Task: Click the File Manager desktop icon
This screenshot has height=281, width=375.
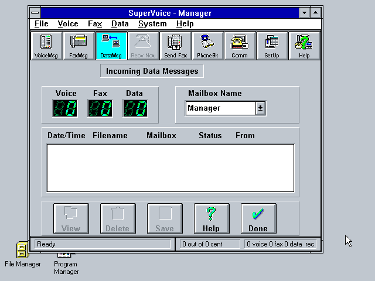Action: tap(22, 255)
